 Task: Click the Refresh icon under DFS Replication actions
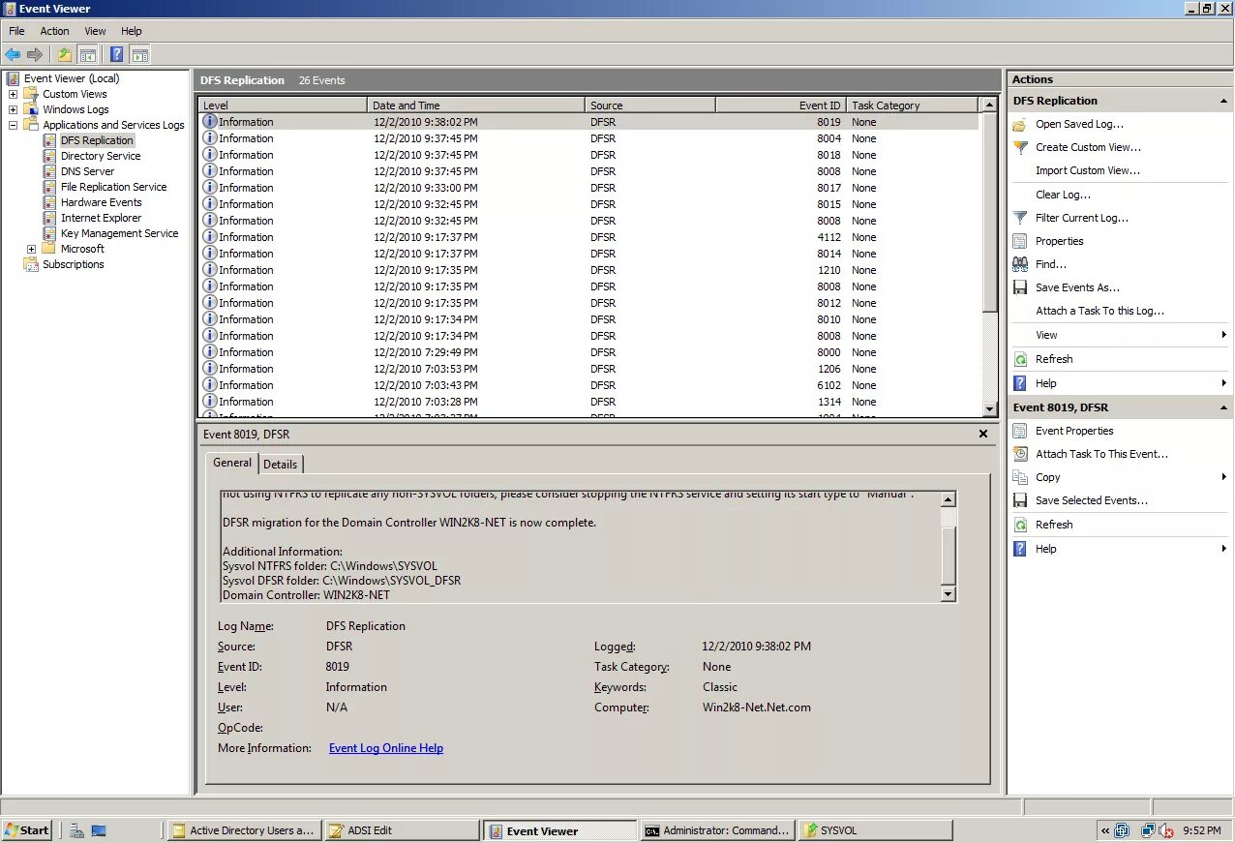[x=1019, y=359]
